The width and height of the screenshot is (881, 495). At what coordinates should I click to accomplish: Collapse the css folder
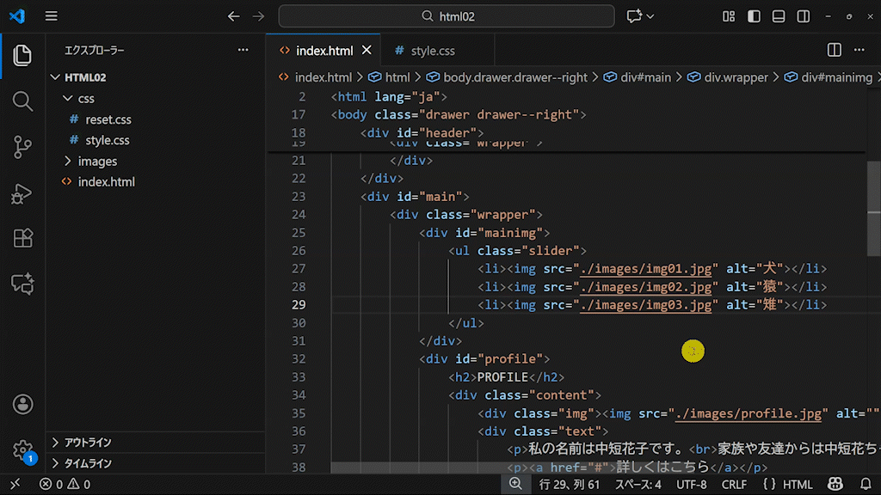85,99
